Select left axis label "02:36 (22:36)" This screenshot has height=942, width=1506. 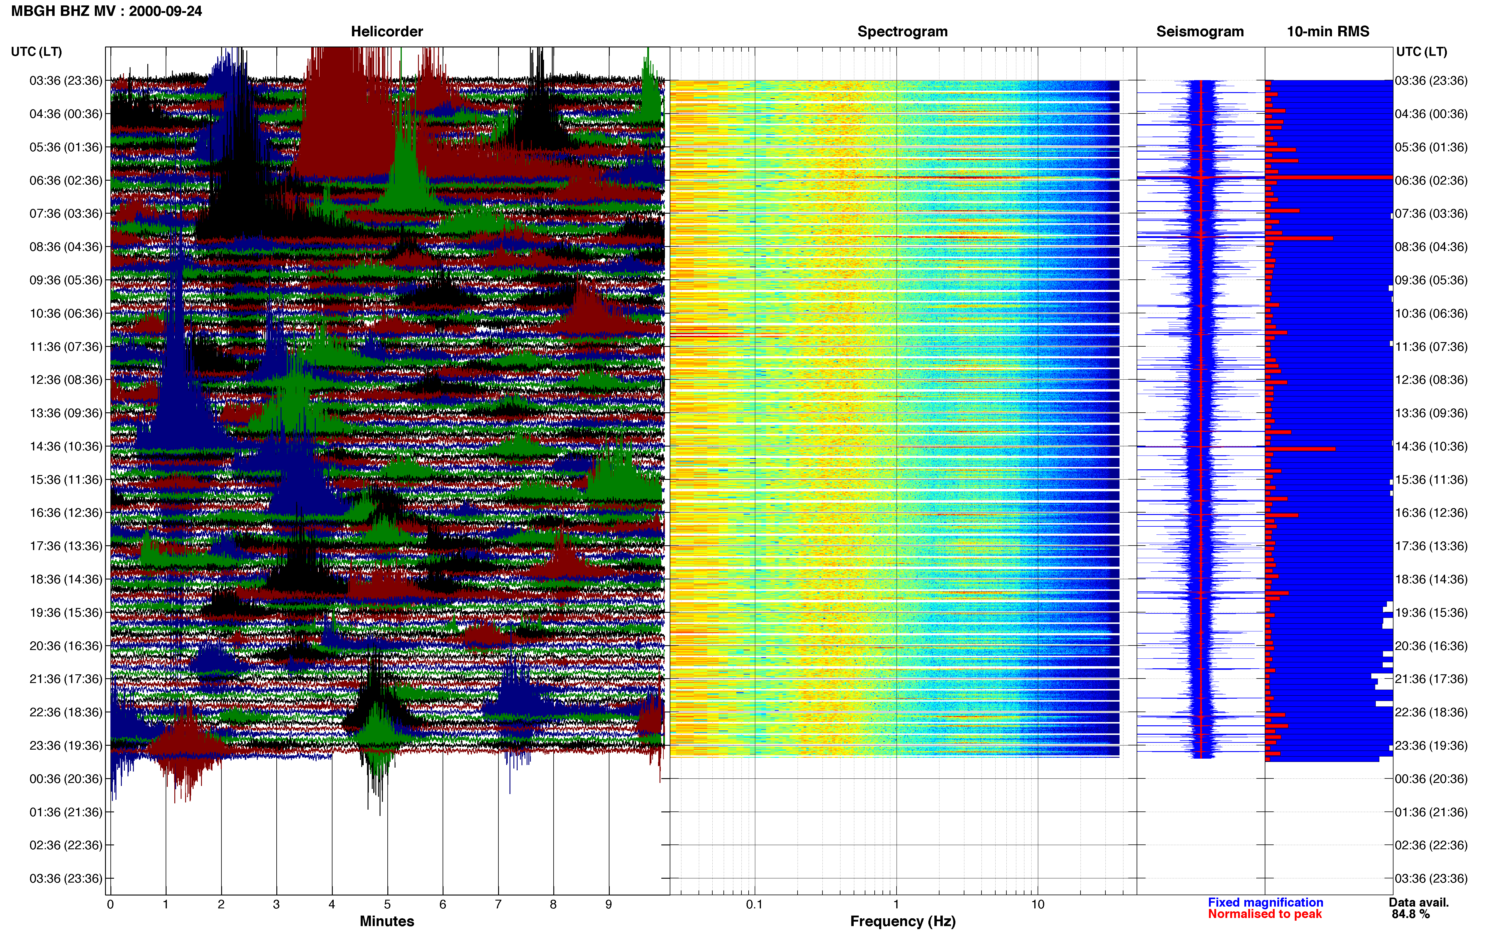pos(65,845)
